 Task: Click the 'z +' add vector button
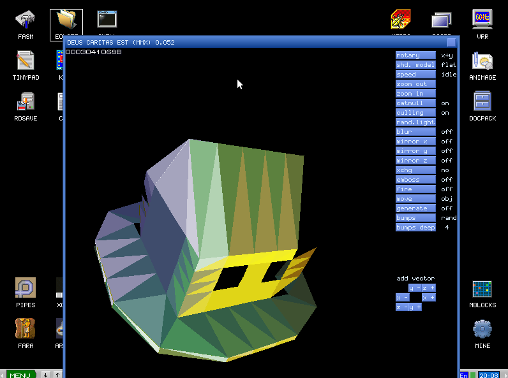pos(429,288)
